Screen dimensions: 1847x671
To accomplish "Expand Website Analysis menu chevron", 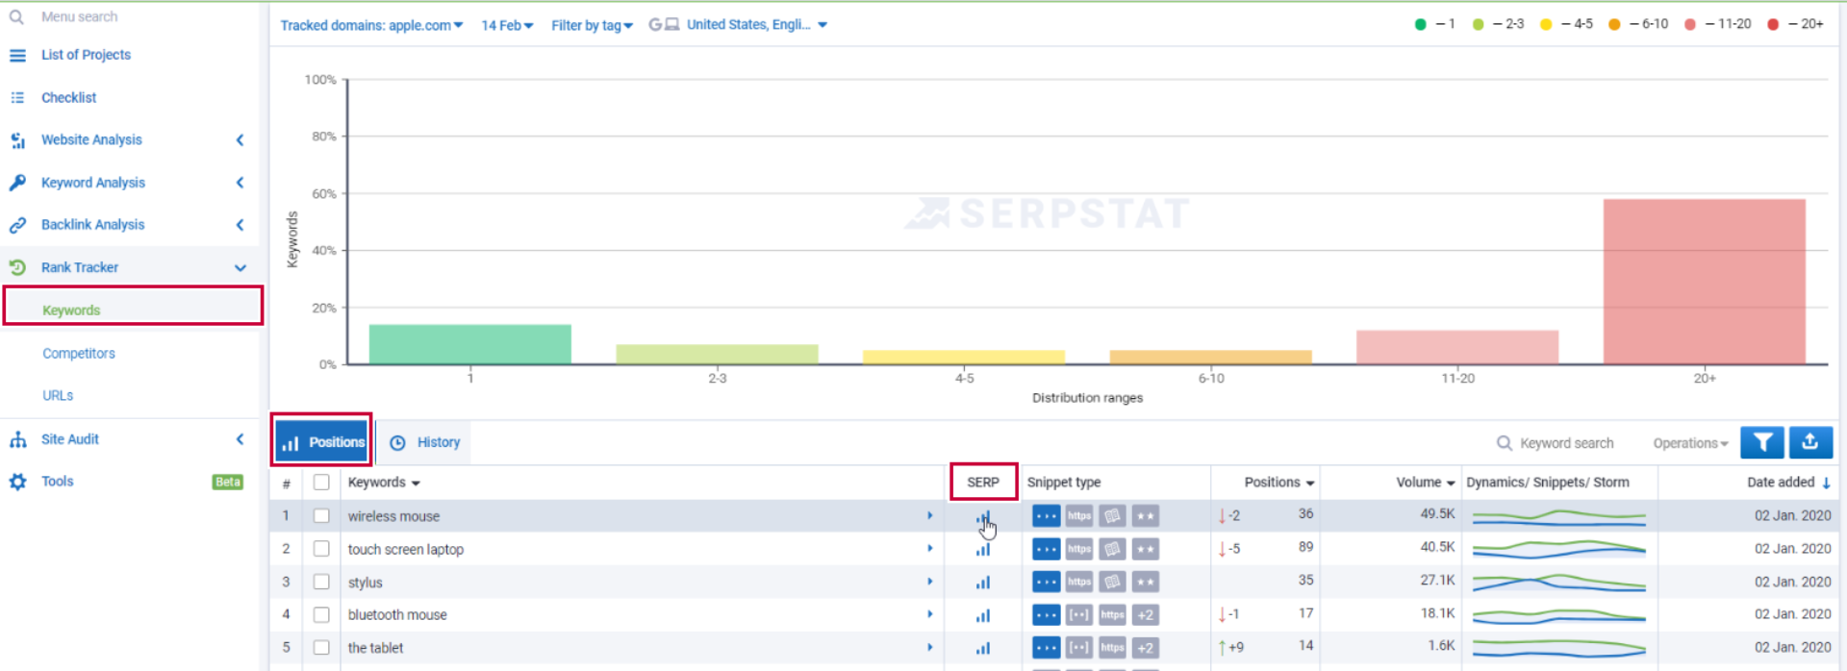I will (x=240, y=140).
